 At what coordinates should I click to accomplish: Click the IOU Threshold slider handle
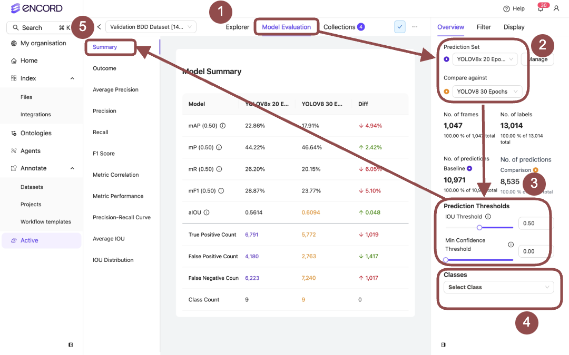[x=479, y=228]
